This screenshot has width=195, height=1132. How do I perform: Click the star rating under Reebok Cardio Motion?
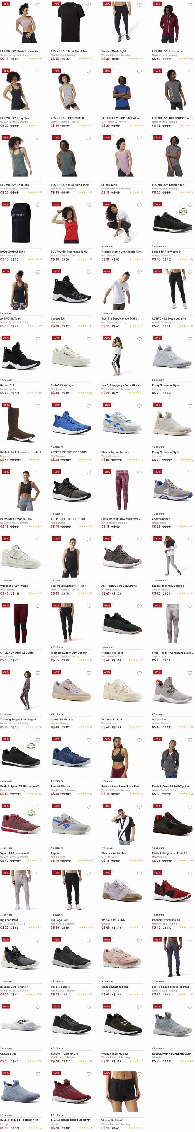31,994
